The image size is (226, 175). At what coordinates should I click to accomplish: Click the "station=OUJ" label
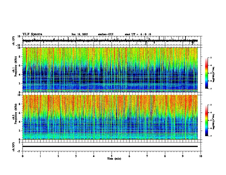(x=106, y=34)
